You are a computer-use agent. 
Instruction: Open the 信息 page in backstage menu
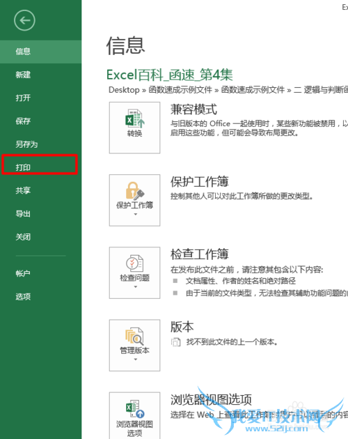[40, 52]
